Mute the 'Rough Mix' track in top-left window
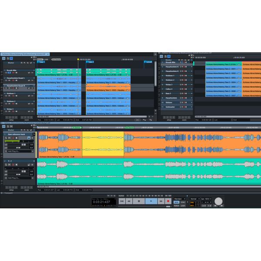 (9, 73)
